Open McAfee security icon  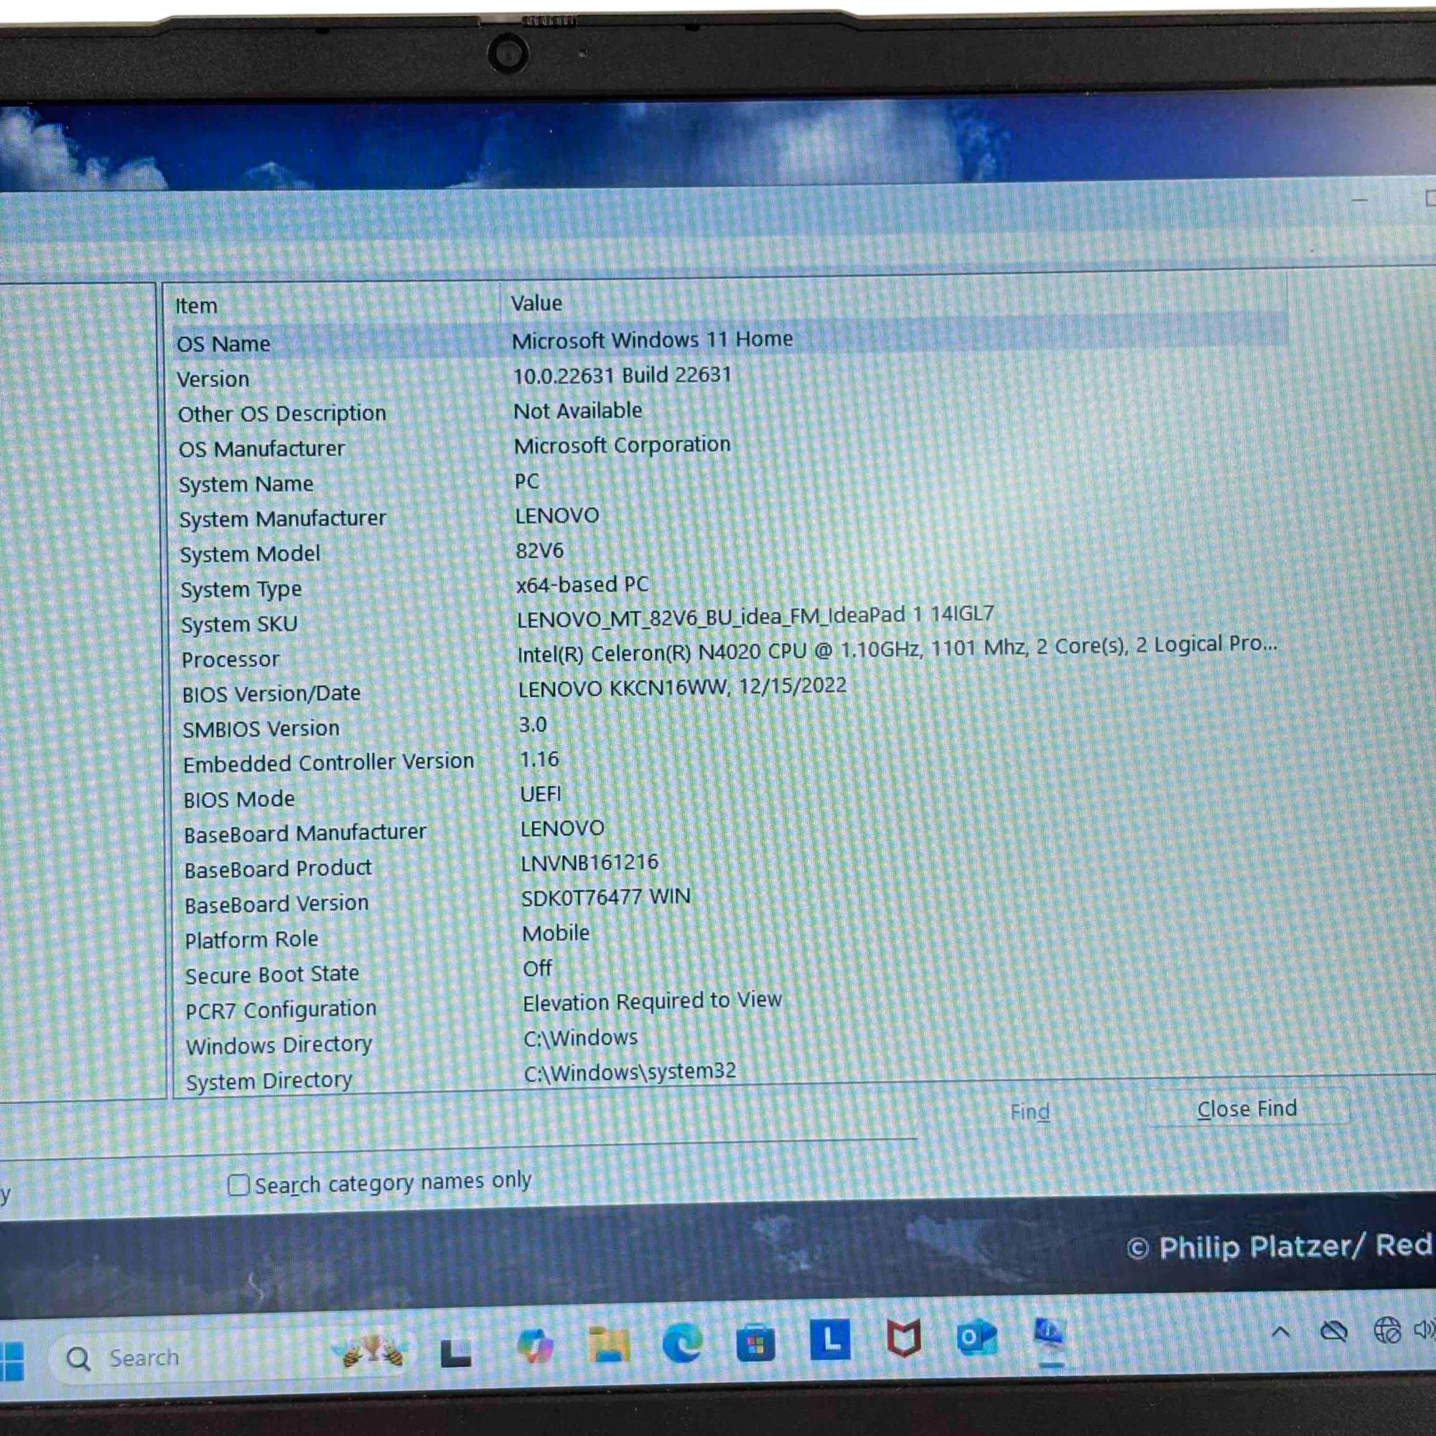(903, 1339)
